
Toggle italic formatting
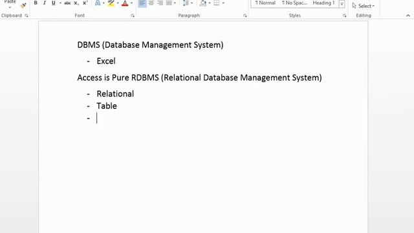[x=45, y=3]
